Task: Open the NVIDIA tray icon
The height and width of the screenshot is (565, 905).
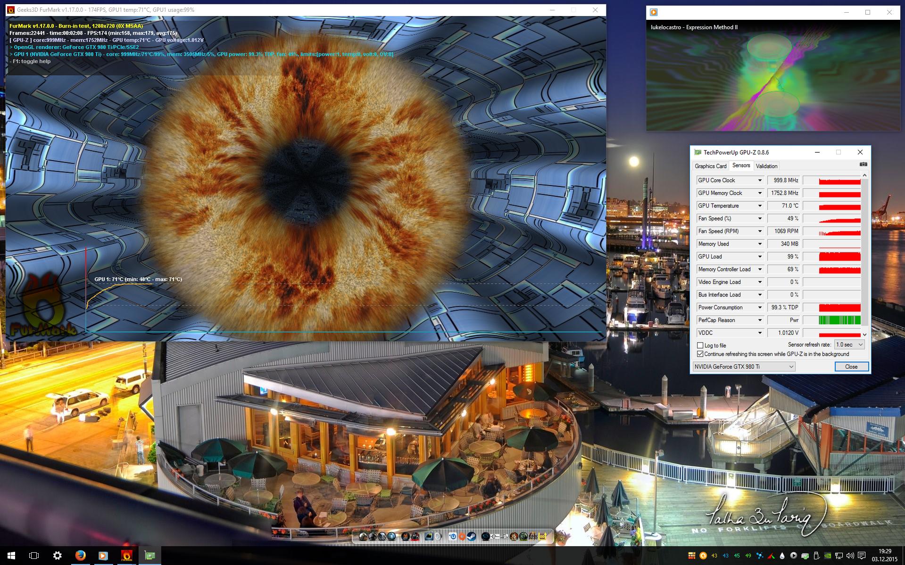Action: 828,556
